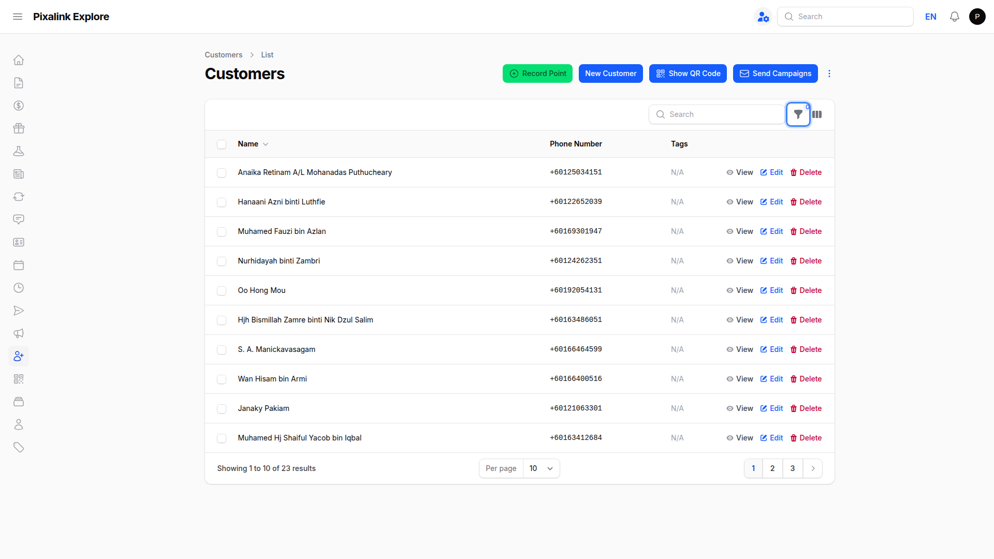This screenshot has width=994, height=559.
Task: Open the customers user-plus sidebar icon
Action: click(x=19, y=356)
